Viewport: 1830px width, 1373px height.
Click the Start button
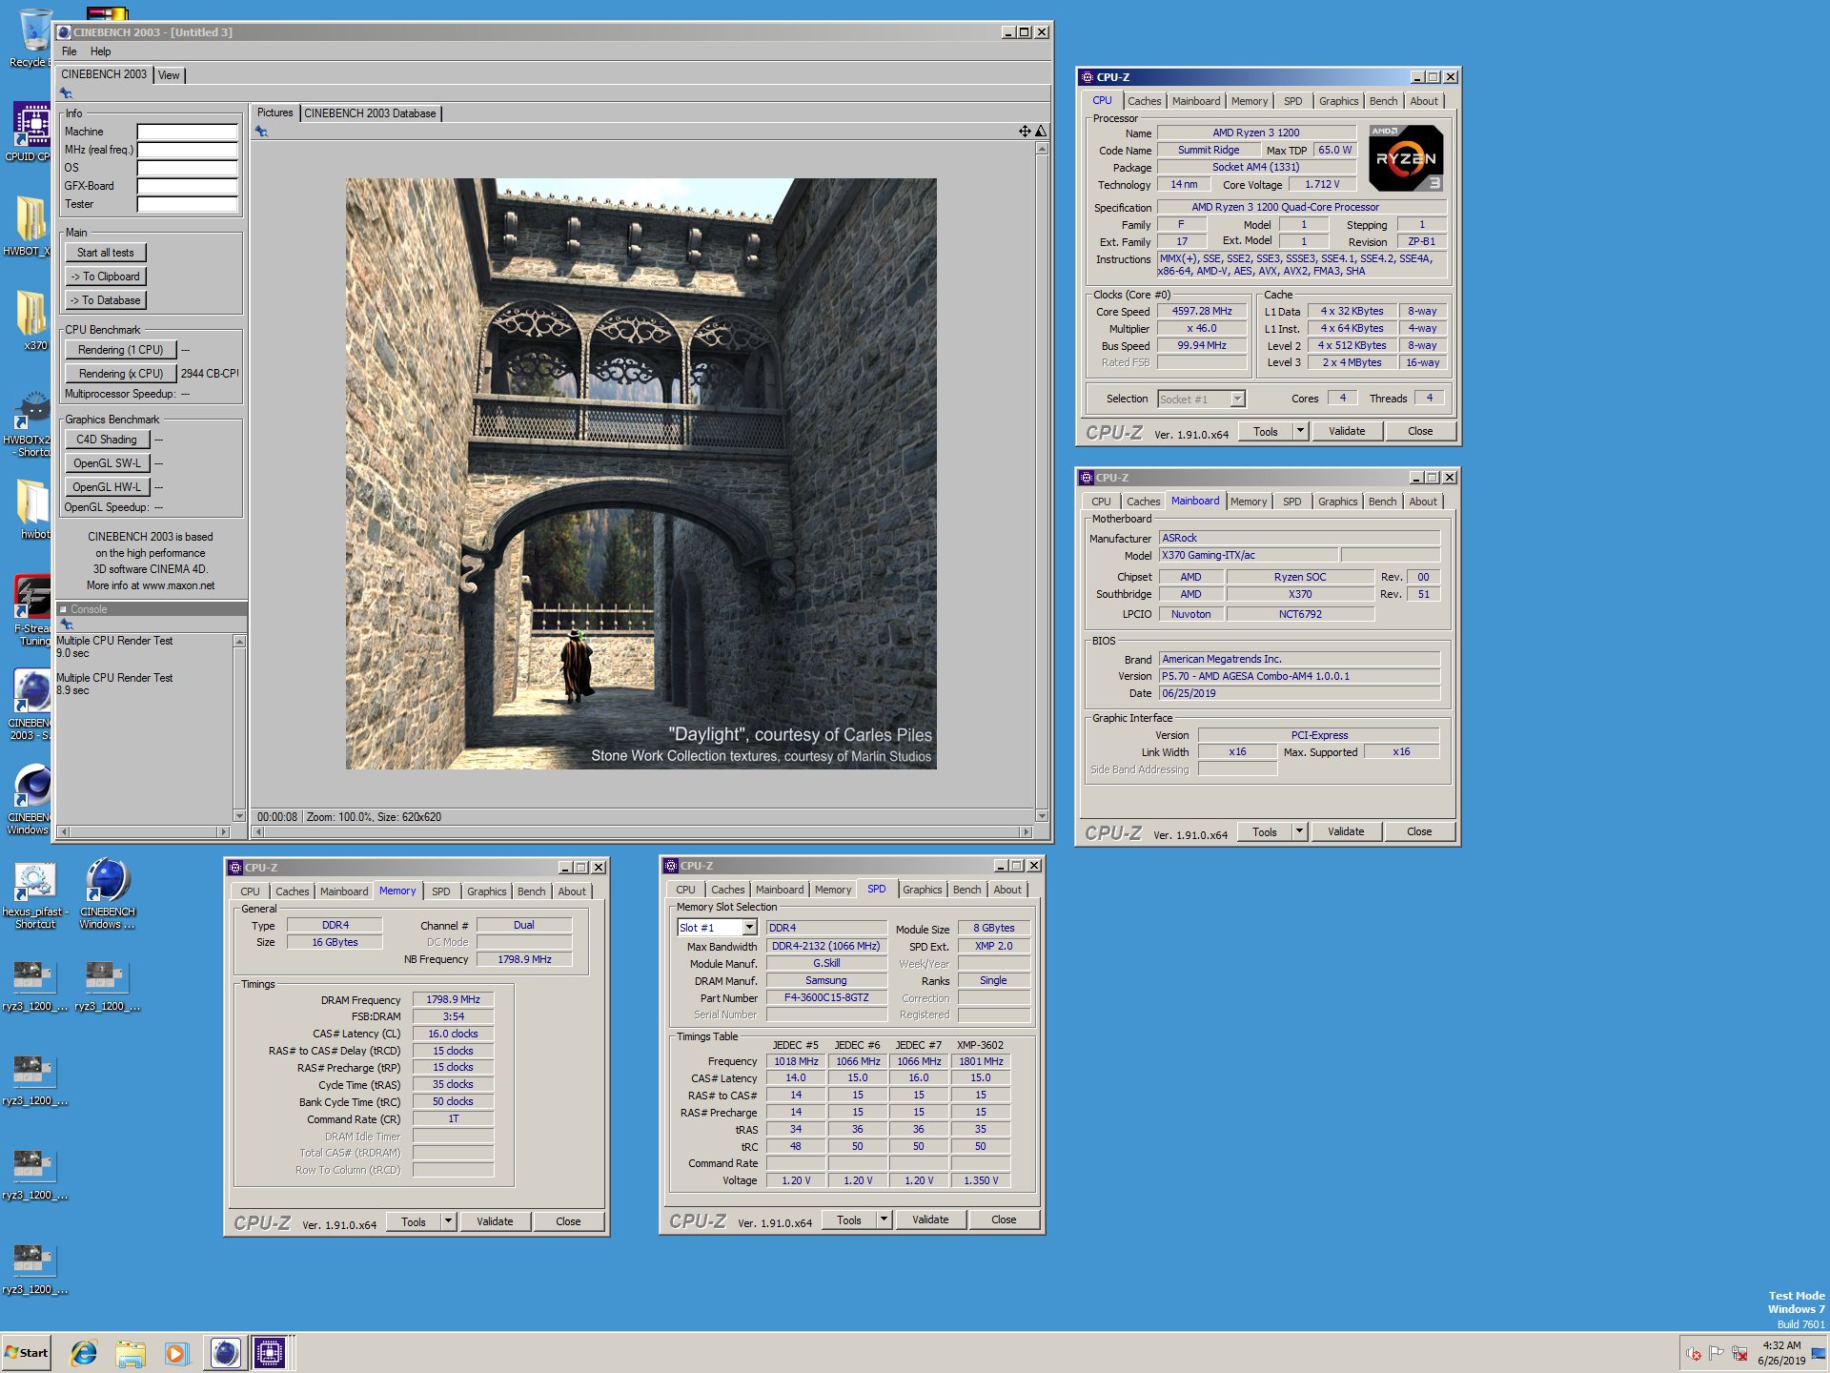tap(27, 1353)
